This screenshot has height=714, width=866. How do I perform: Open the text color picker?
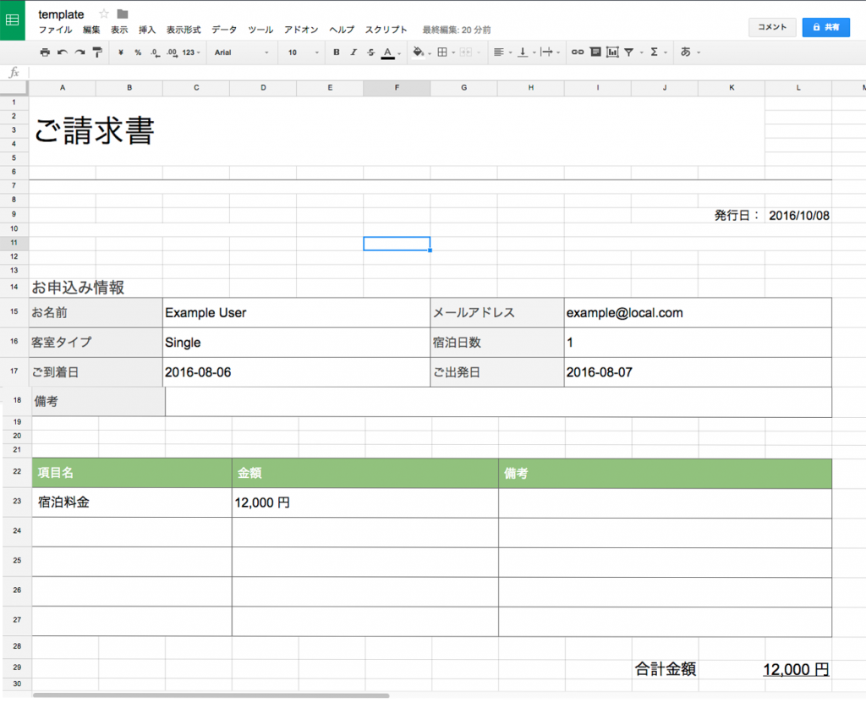[x=388, y=52]
